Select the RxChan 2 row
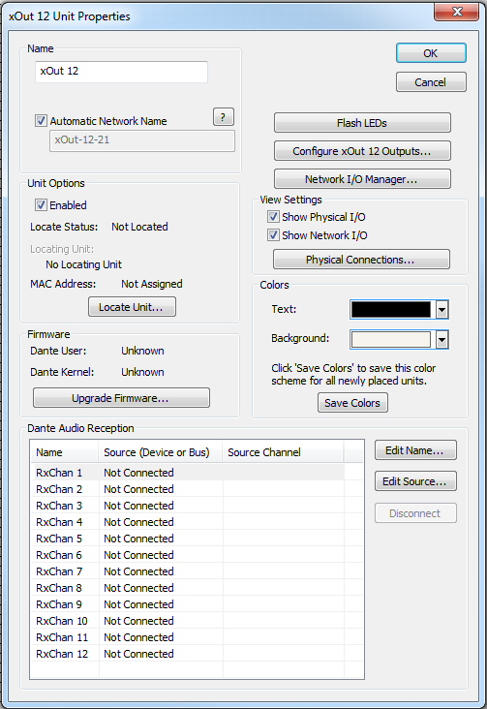The width and height of the screenshot is (487, 709). (188, 489)
